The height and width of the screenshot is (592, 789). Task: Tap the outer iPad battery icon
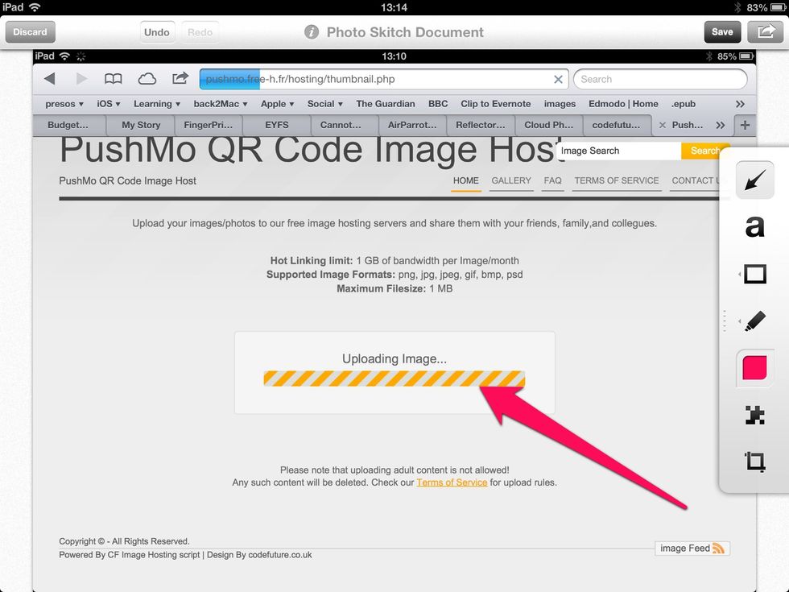pos(778,7)
